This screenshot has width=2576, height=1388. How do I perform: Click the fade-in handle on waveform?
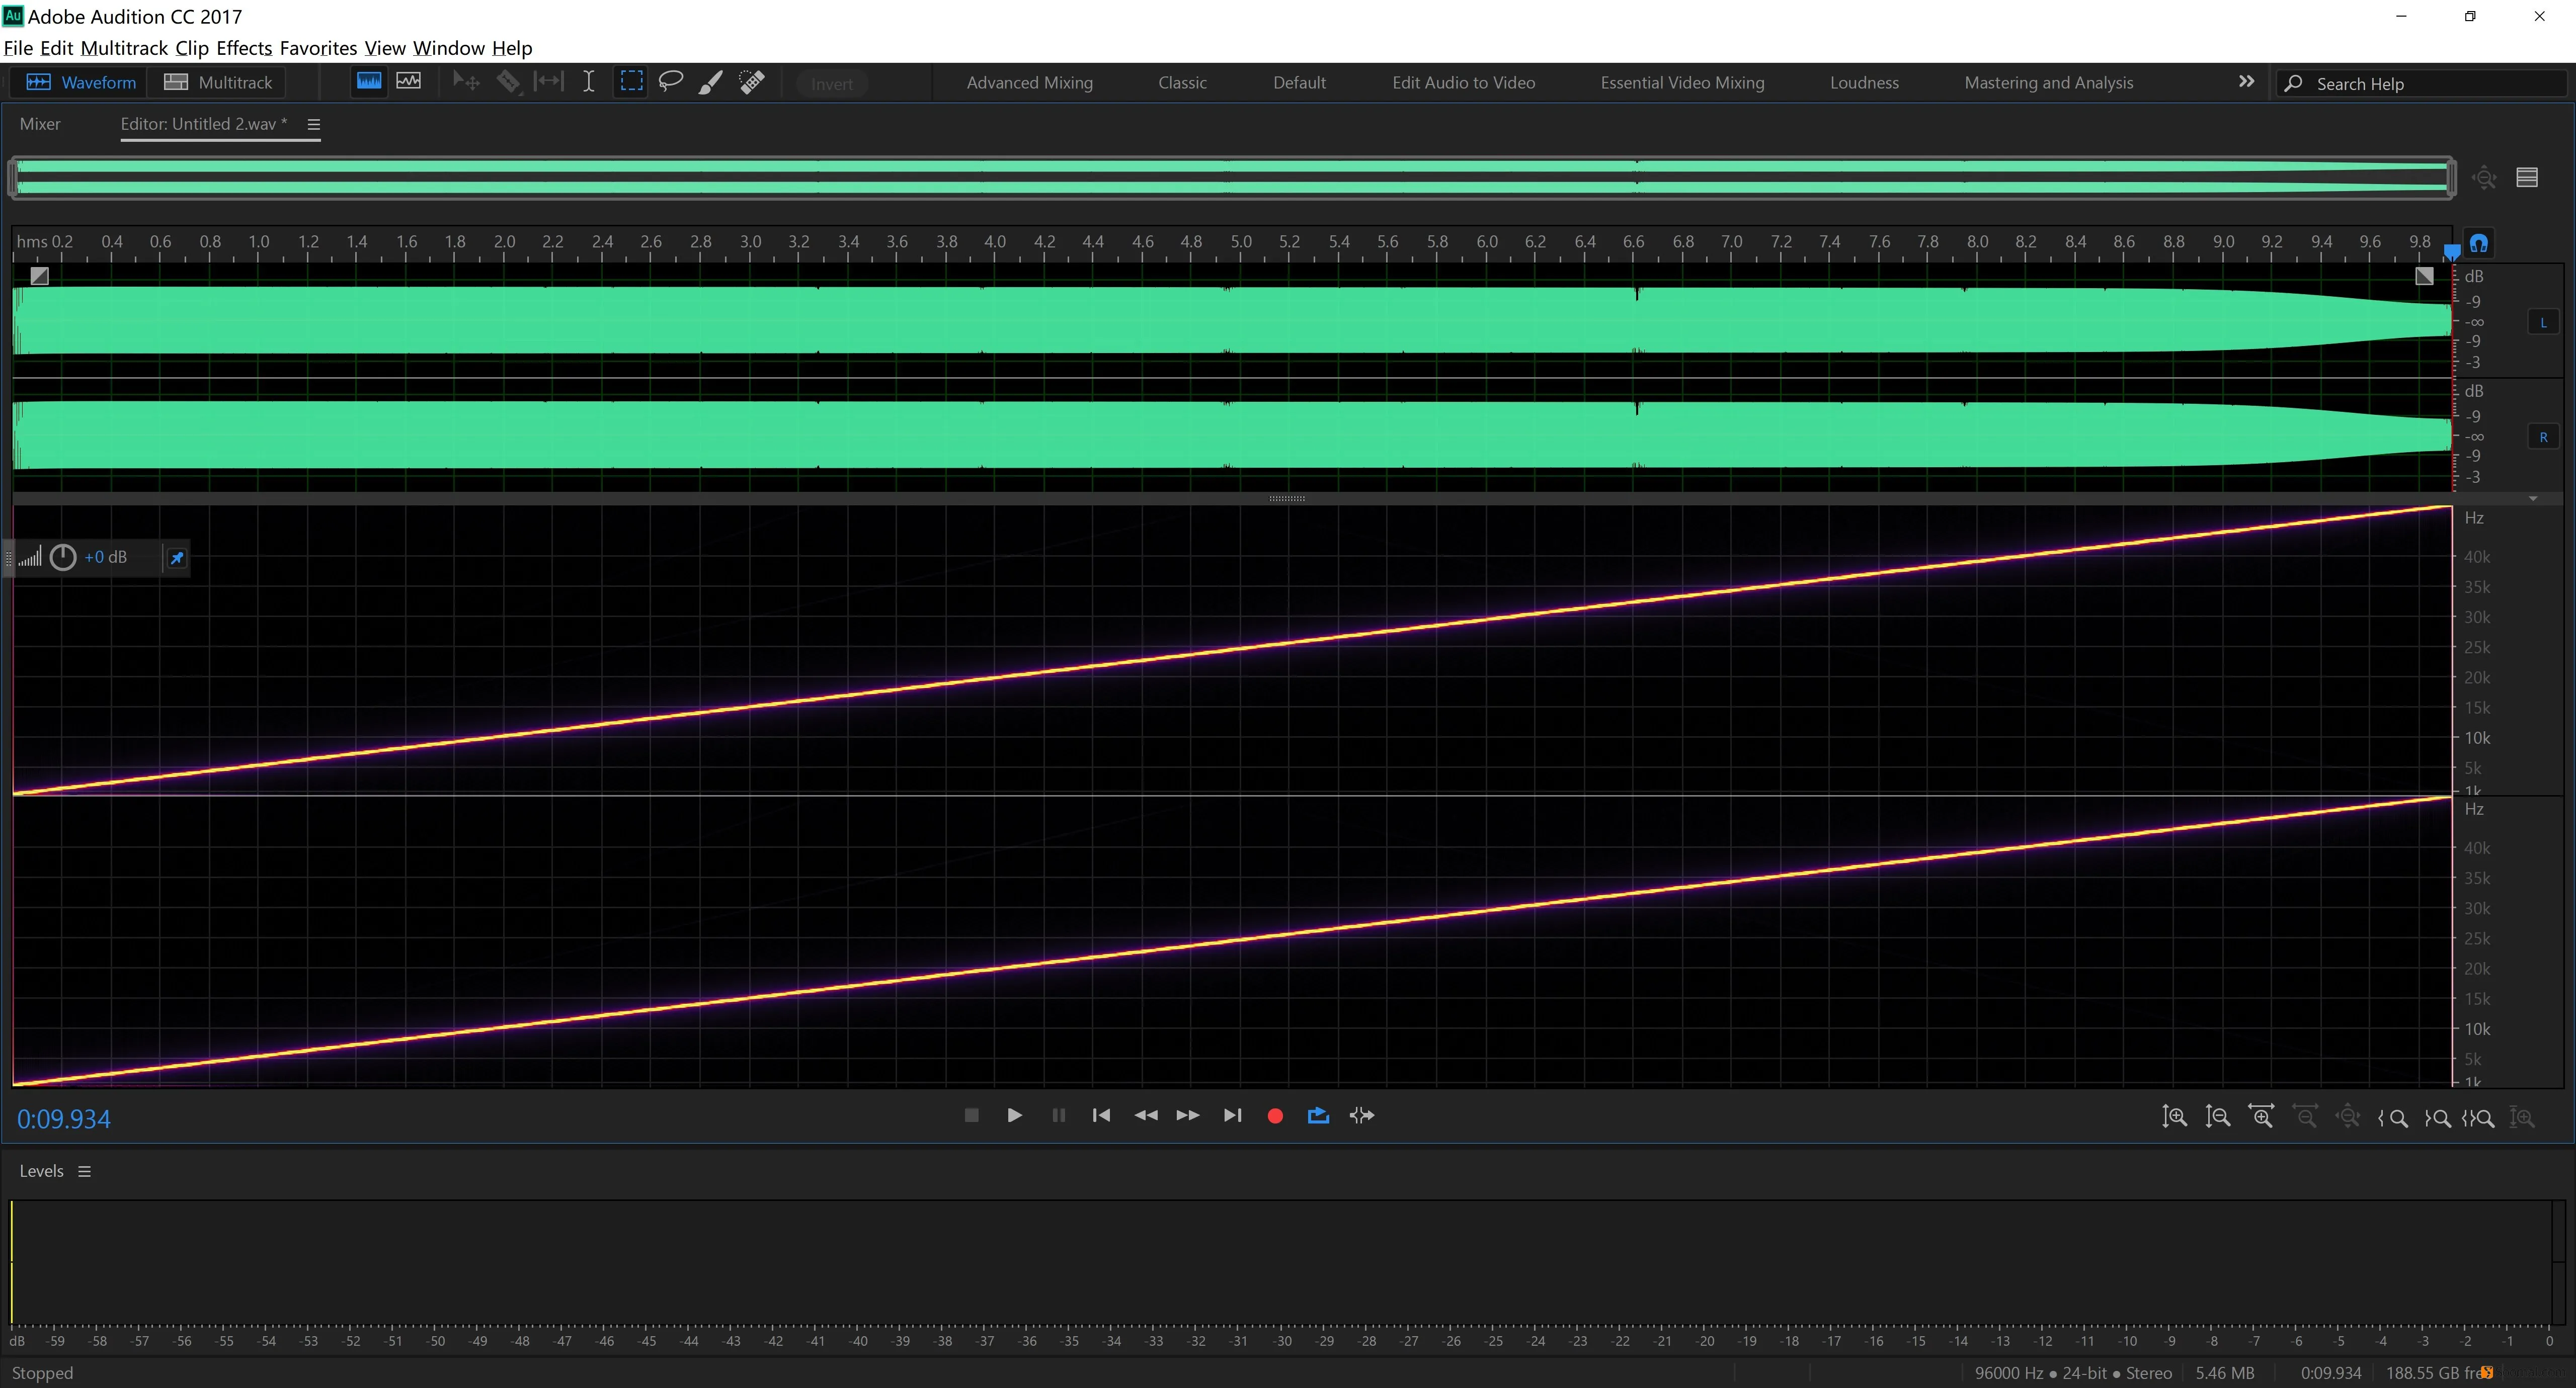39,276
